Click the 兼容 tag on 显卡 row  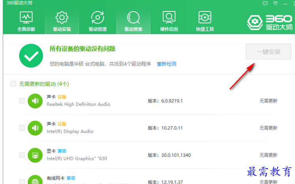coord(62,151)
